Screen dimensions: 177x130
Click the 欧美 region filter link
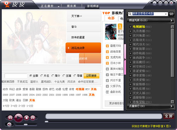click(12, 100)
